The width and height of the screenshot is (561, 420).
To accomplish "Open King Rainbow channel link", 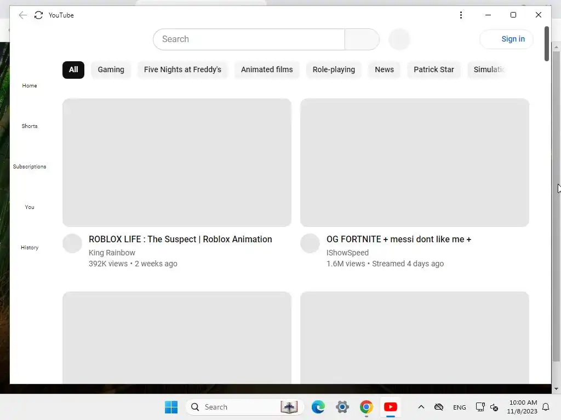I will coord(112,253).
